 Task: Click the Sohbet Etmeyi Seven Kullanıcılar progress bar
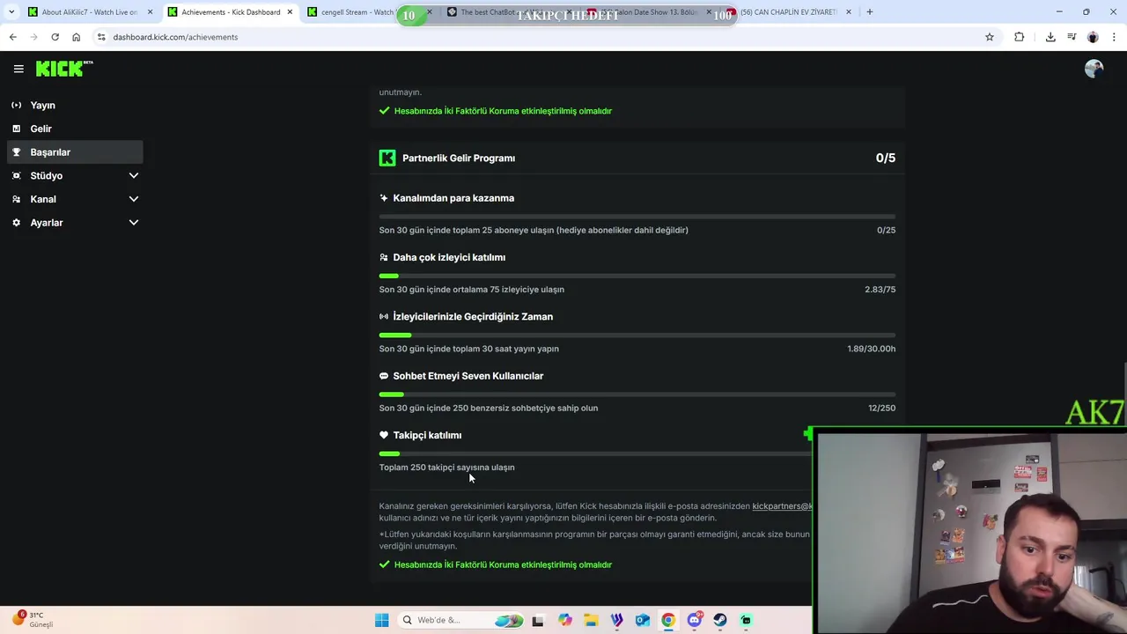point(637,394)
